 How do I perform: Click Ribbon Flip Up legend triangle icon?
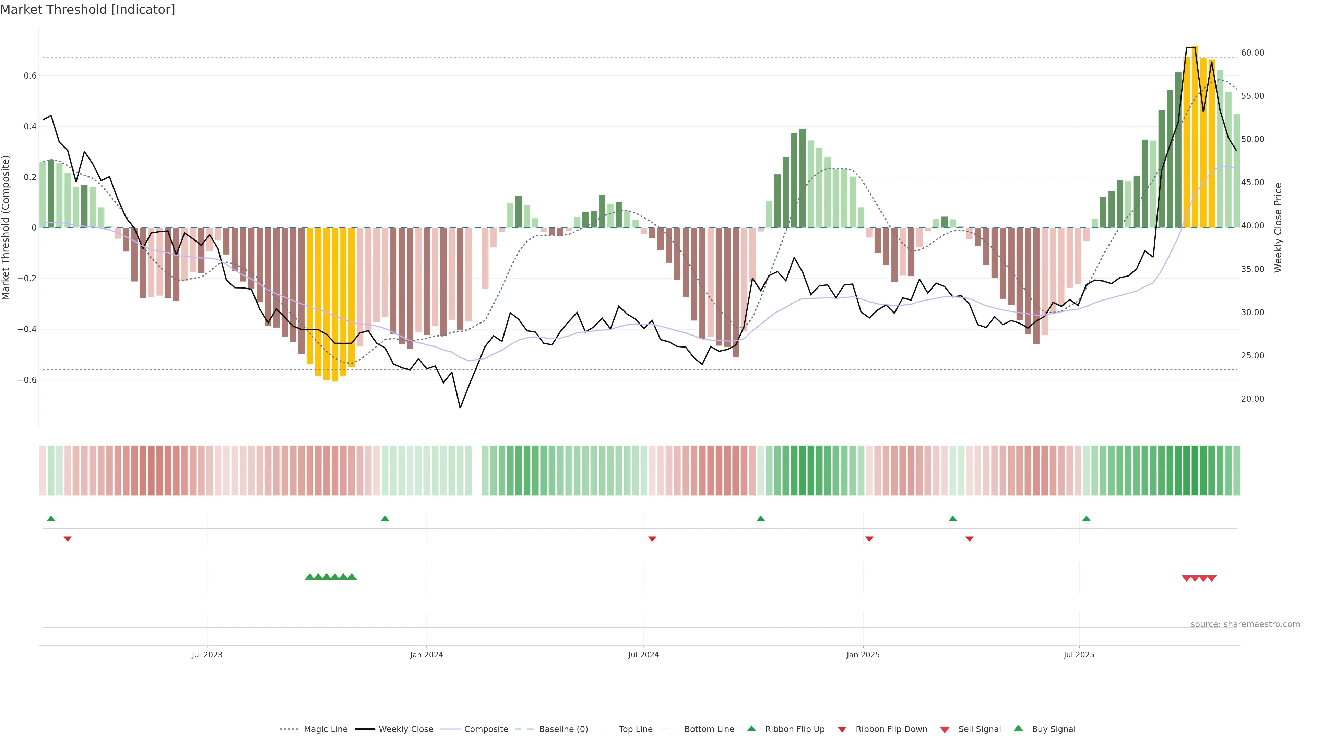751,729
